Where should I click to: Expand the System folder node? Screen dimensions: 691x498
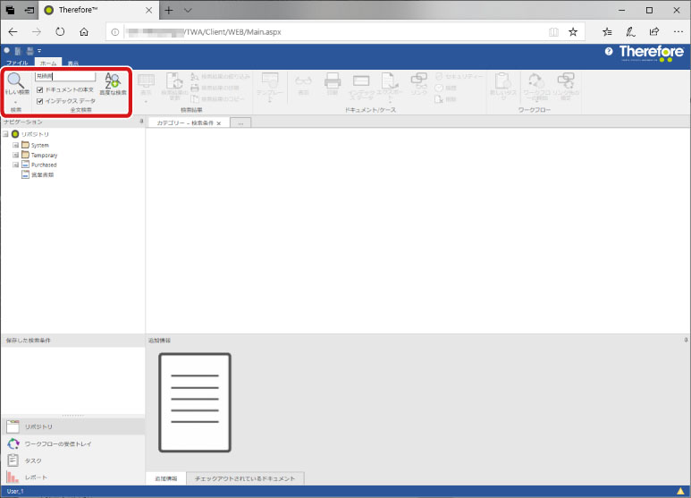15,145
